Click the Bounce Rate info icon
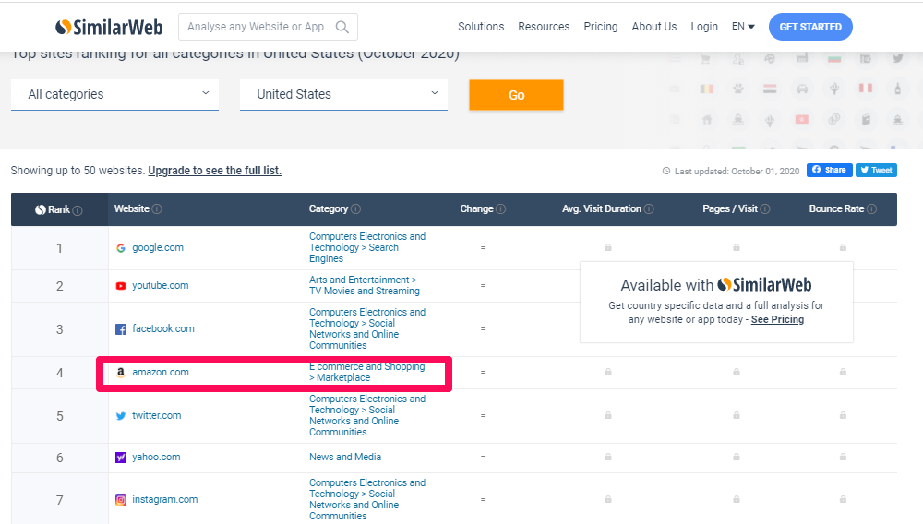 click(x=872, y=209)
